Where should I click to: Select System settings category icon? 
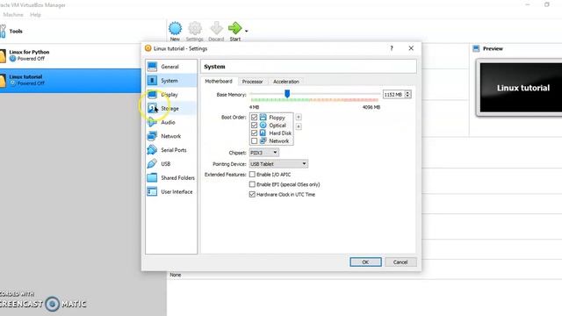pos(152,81)
